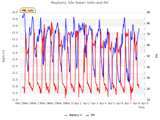This screenshot has height=120, width=160.
Task: Click the 13.0 left axis tick label
Action: tap(15, 46)
